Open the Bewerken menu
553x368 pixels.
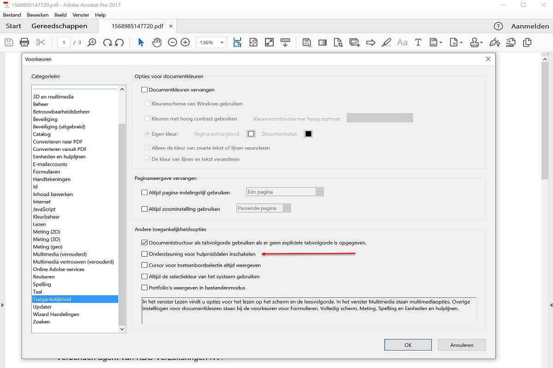pyautogui.click(x=37, y=15)
